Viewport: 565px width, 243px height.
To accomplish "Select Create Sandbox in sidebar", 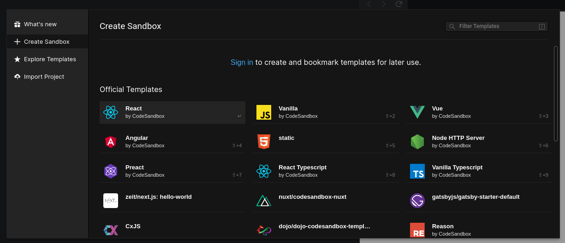I will (x=48, y=41).
